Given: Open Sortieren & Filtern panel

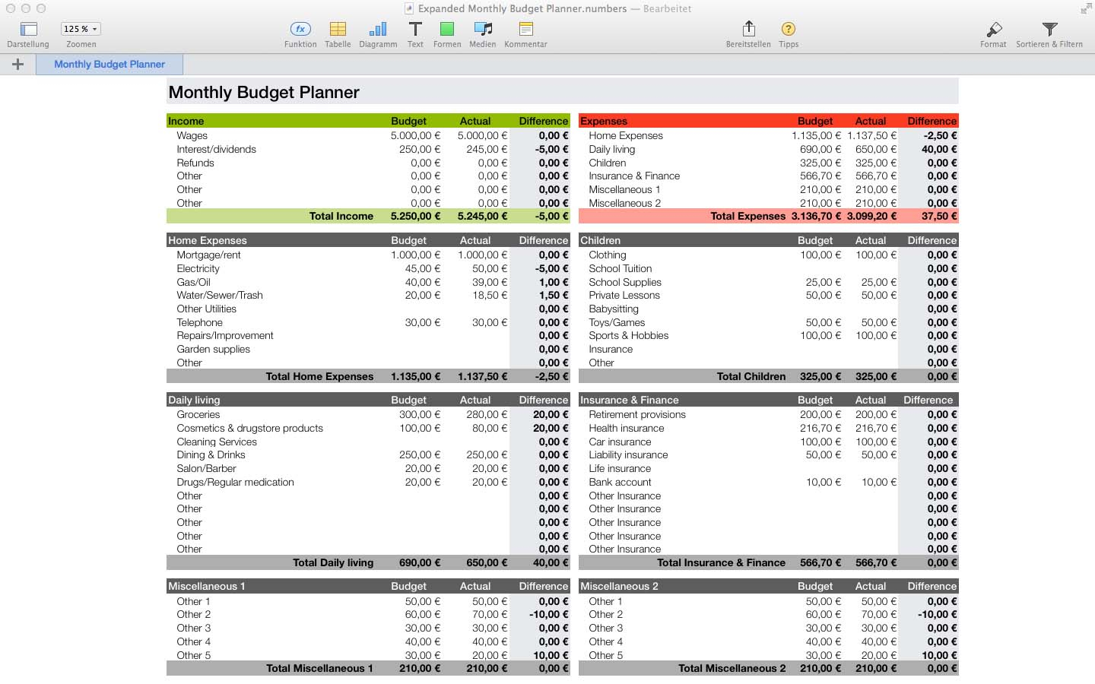Looking at the screenshot, I should click(x=1049, y=30).
